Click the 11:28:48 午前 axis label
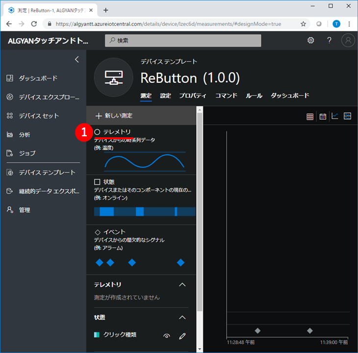This screenshot has height=353, width=358. (x=241, y=342)
